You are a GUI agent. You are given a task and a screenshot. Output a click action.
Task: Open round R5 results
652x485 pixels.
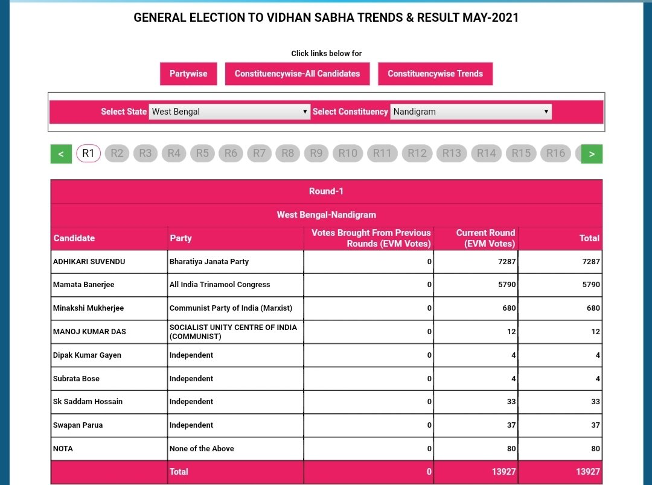(x=202, y=153)
